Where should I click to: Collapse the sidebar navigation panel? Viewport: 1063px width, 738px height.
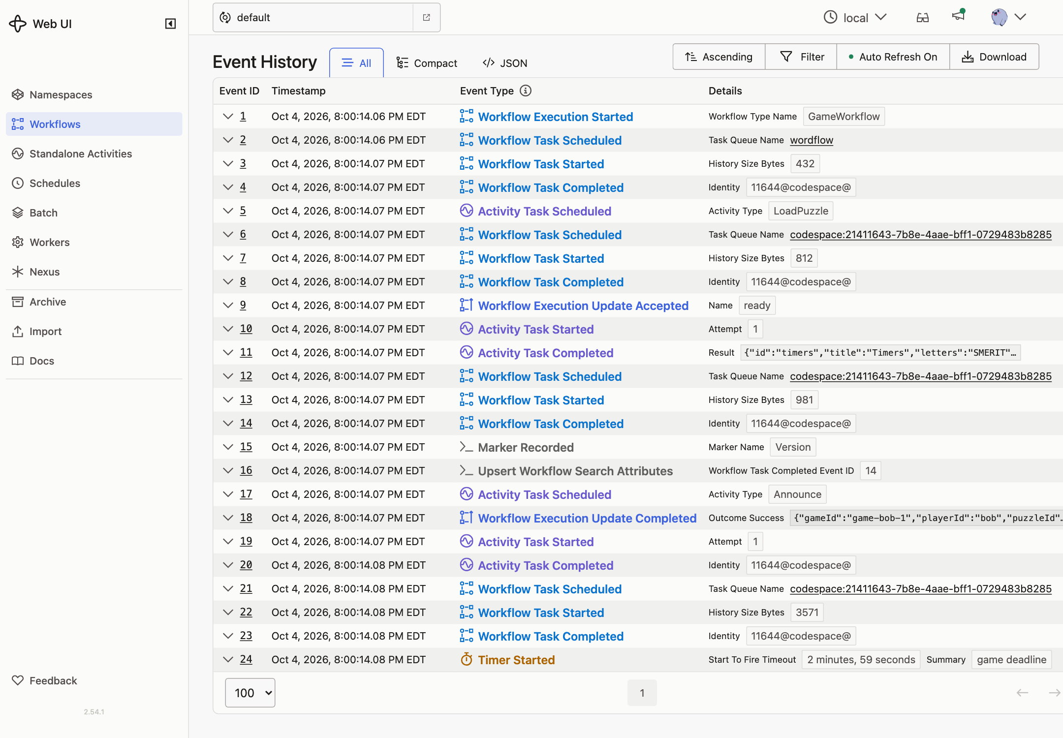[170, 24]
